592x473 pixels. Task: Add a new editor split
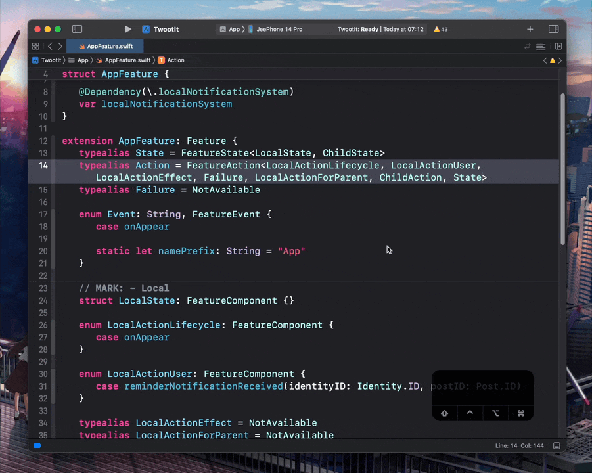(558, 46)
